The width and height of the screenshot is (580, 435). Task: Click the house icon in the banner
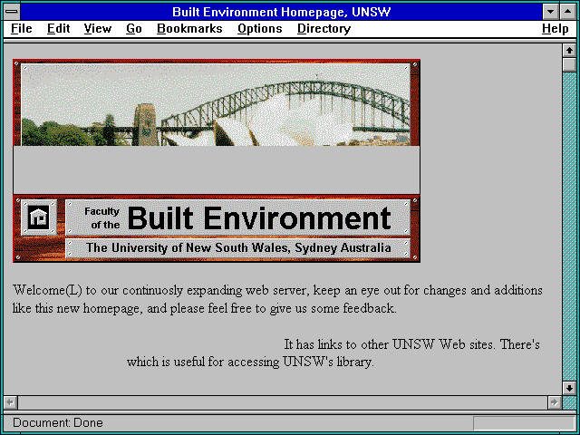point(39,217)
